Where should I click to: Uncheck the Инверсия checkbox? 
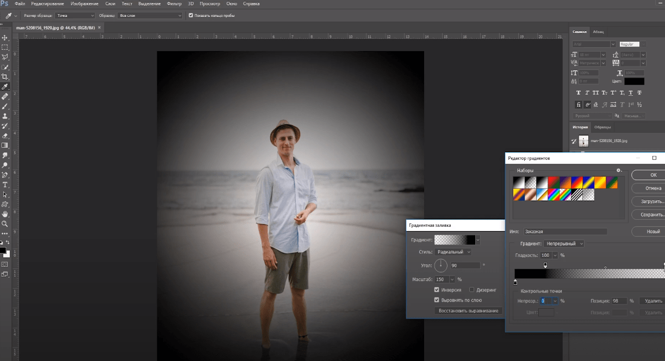[437, 290]
